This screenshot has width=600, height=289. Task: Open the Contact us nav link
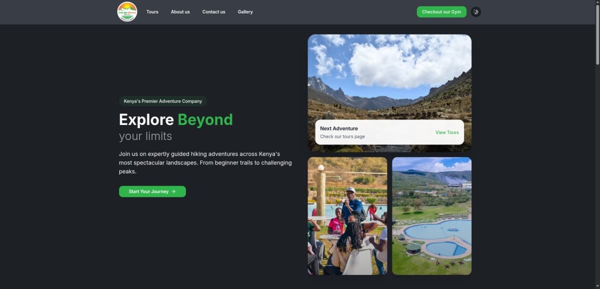tap(213, 12)
